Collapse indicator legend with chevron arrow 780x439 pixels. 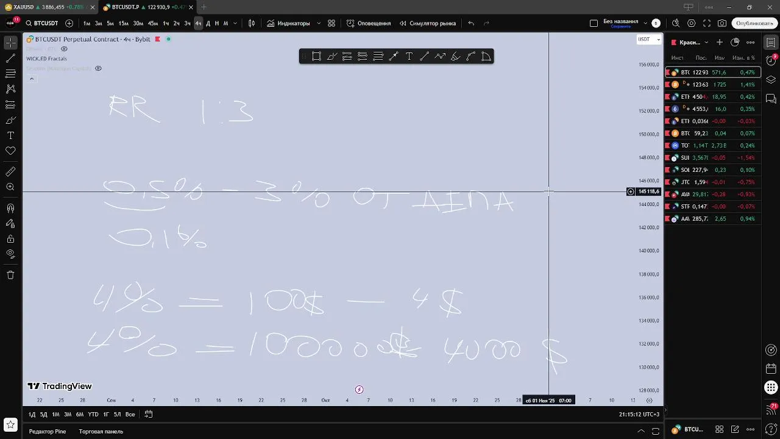click(x=32, y=79)
